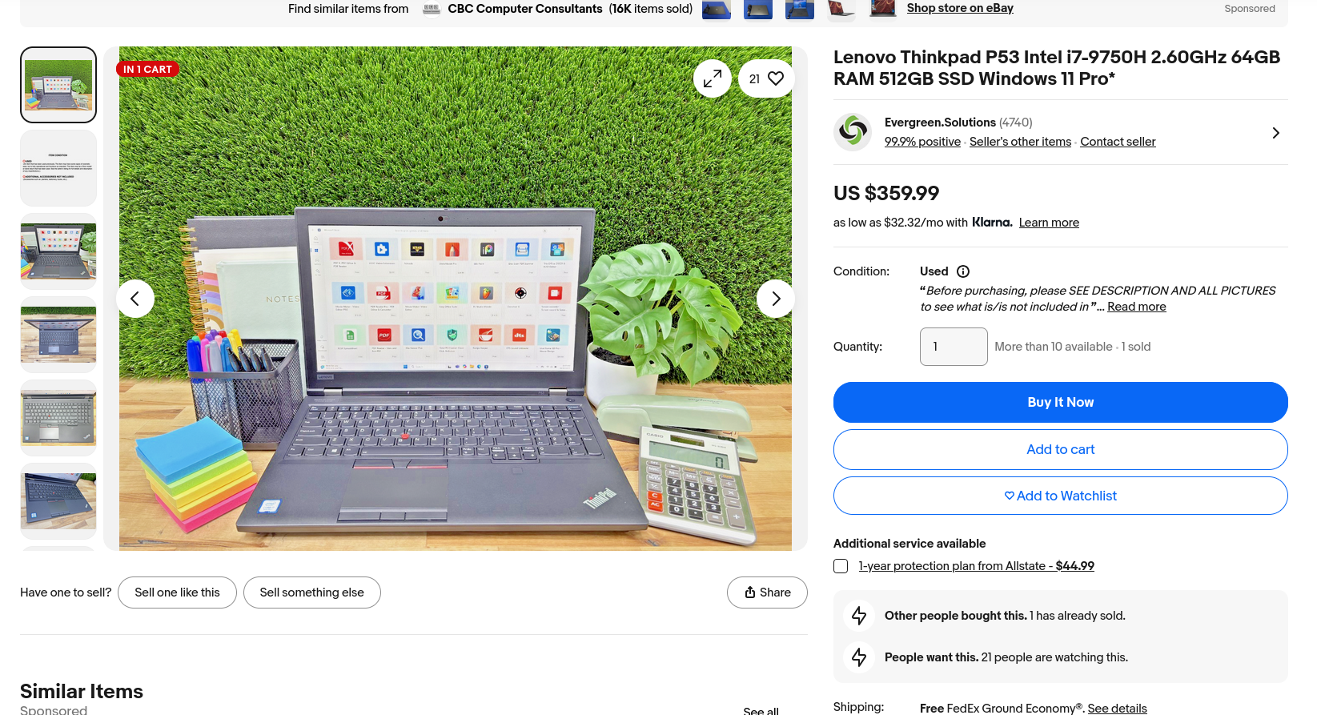The image size is (1317, 715).
Task: Open the image fullscreen expand icon
Action: 712,78
